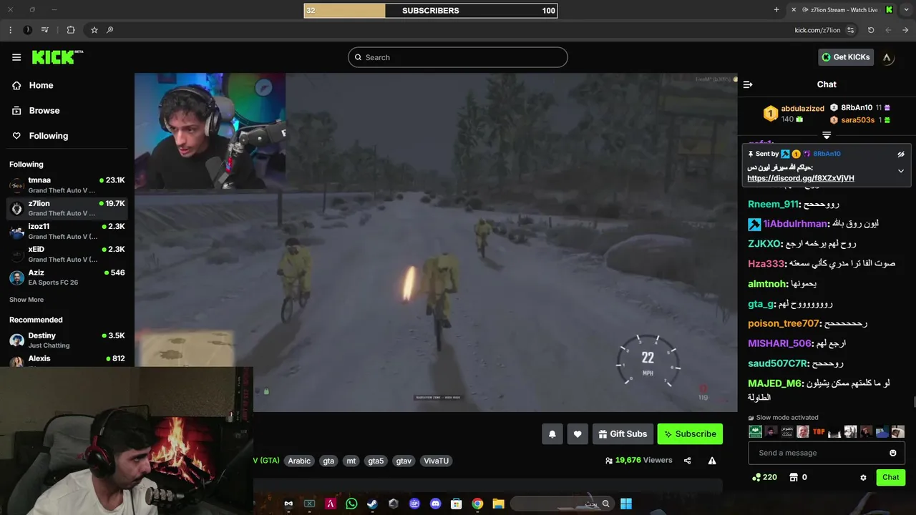Open Steam from taskbar
This screenshot has width=916, height=515.
coord(372,504)
